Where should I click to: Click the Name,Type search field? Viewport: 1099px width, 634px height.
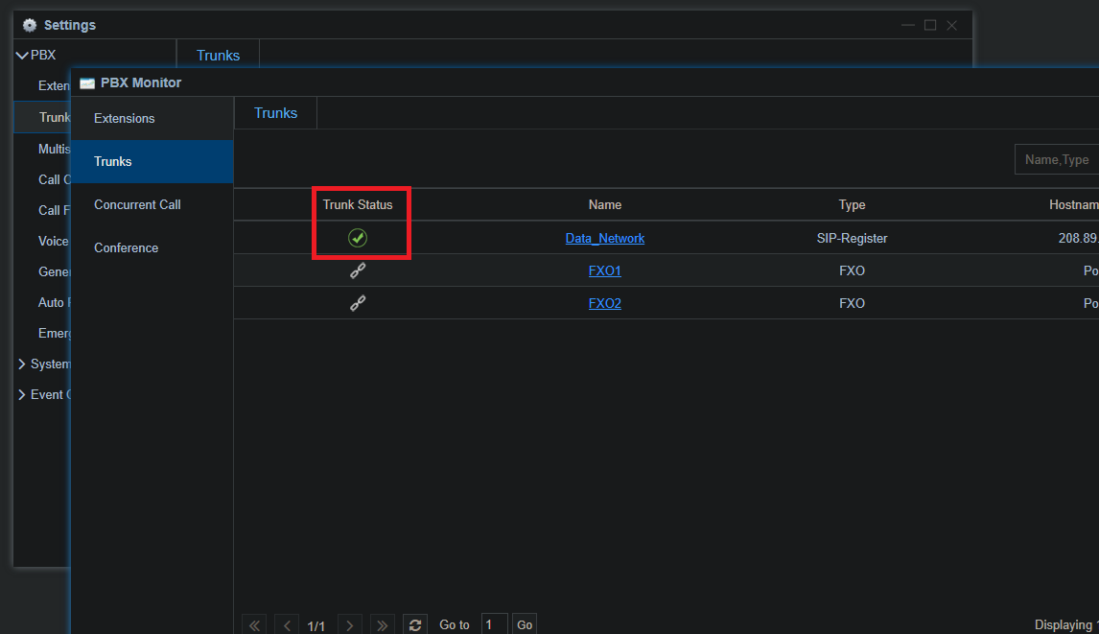coord(1057,160)
